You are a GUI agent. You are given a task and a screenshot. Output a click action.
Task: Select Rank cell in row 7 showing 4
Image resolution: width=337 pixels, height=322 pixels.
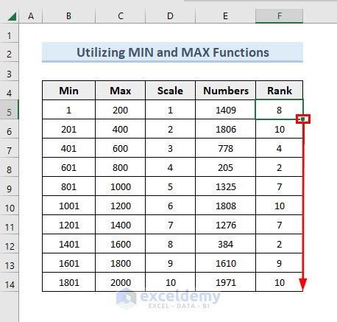(x=279, y=148)
